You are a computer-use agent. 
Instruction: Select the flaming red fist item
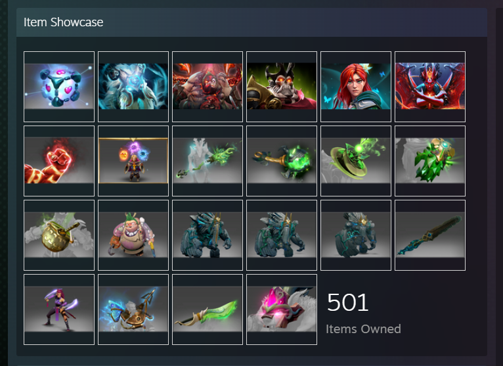click(59, 161)
